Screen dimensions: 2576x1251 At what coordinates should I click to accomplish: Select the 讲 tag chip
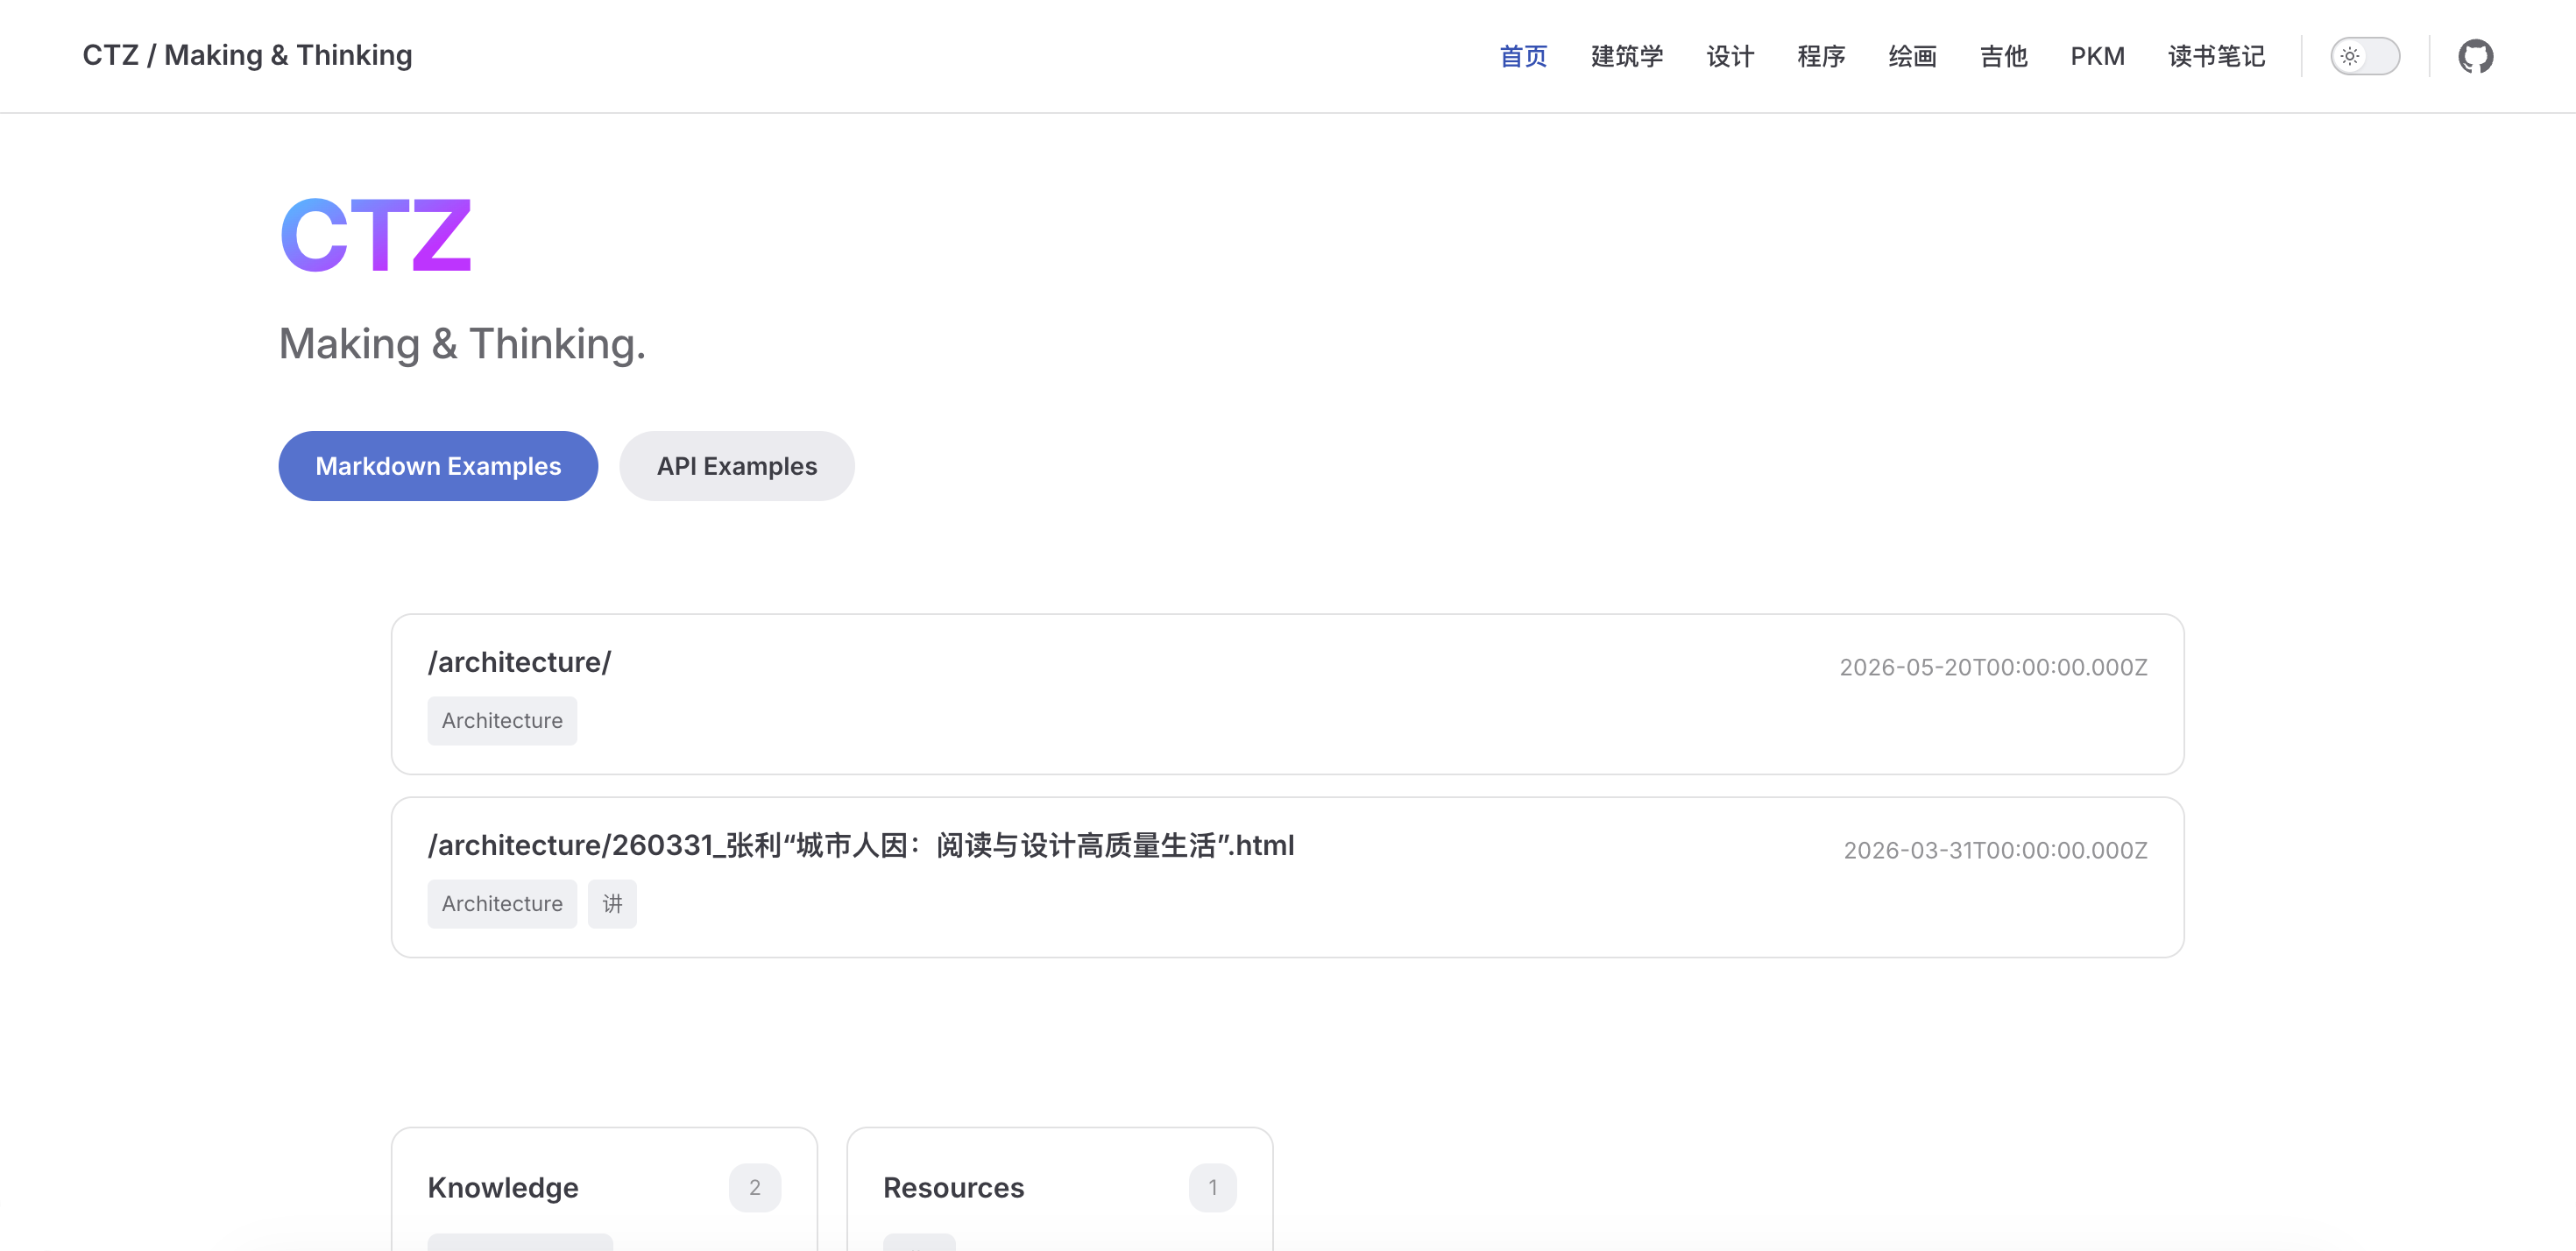tap(612, 903)
